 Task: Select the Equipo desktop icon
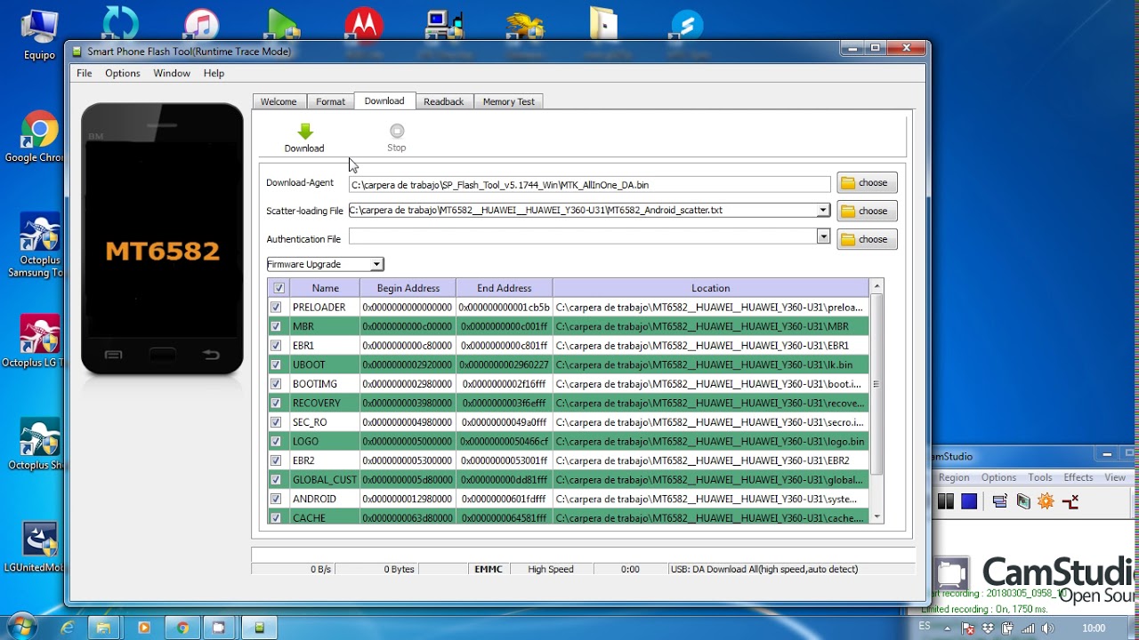coord(39,36)
